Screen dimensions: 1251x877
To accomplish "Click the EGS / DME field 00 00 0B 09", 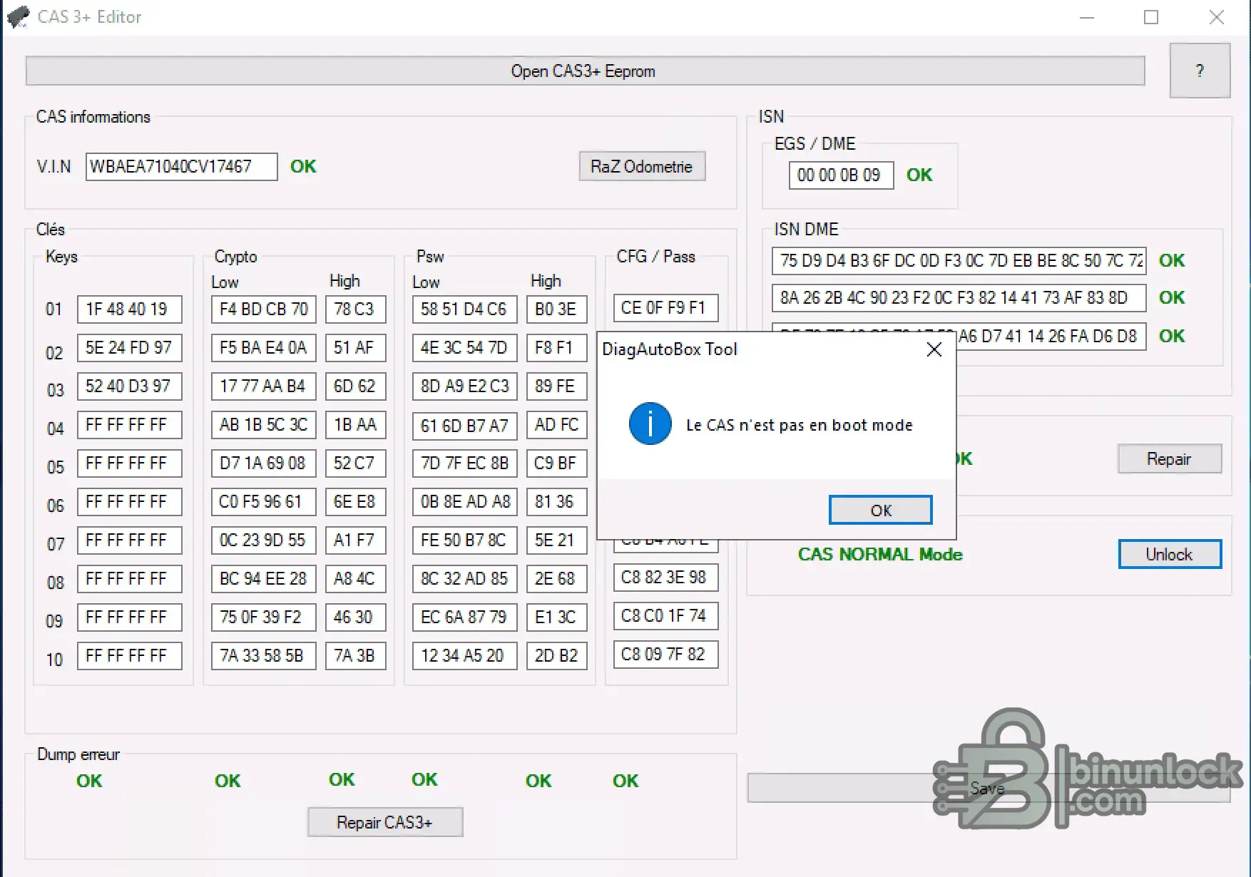I will click(x=841, y=175).
